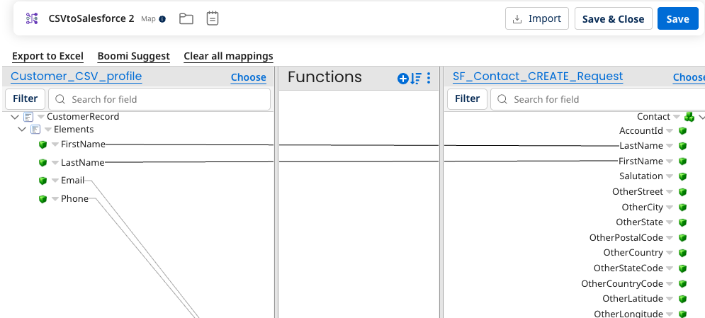Image resolution: width=705 pixels, height=318 pixels.
Task: Click the blue Save button
Action: click(677, 18)
